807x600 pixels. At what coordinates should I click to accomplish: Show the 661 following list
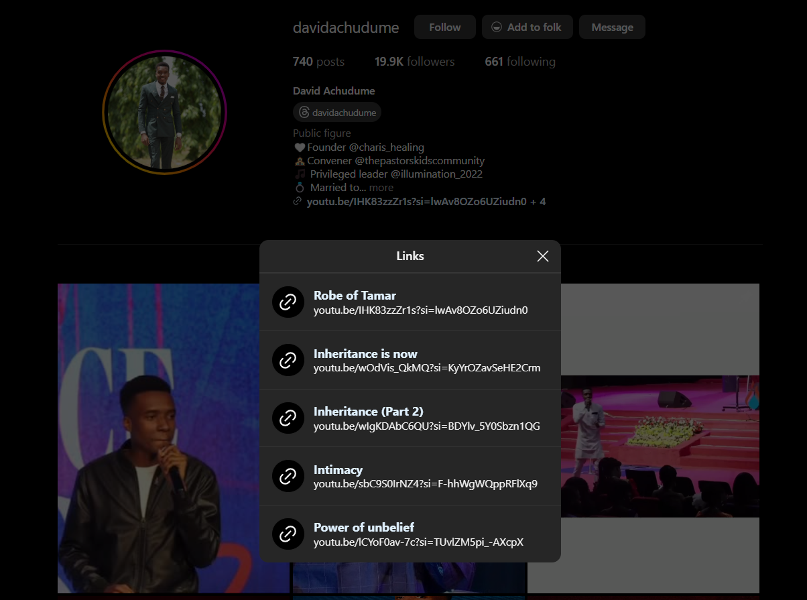pos(520,62)
